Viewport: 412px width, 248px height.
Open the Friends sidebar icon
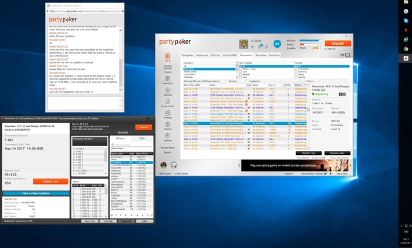click(168, 114)
